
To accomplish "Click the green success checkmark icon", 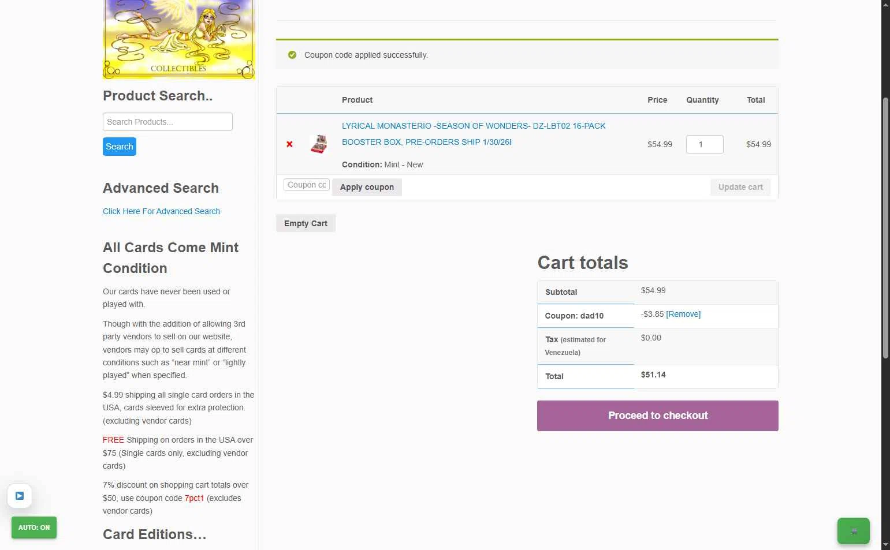I will pyautogui.click(x=292, y=55).
